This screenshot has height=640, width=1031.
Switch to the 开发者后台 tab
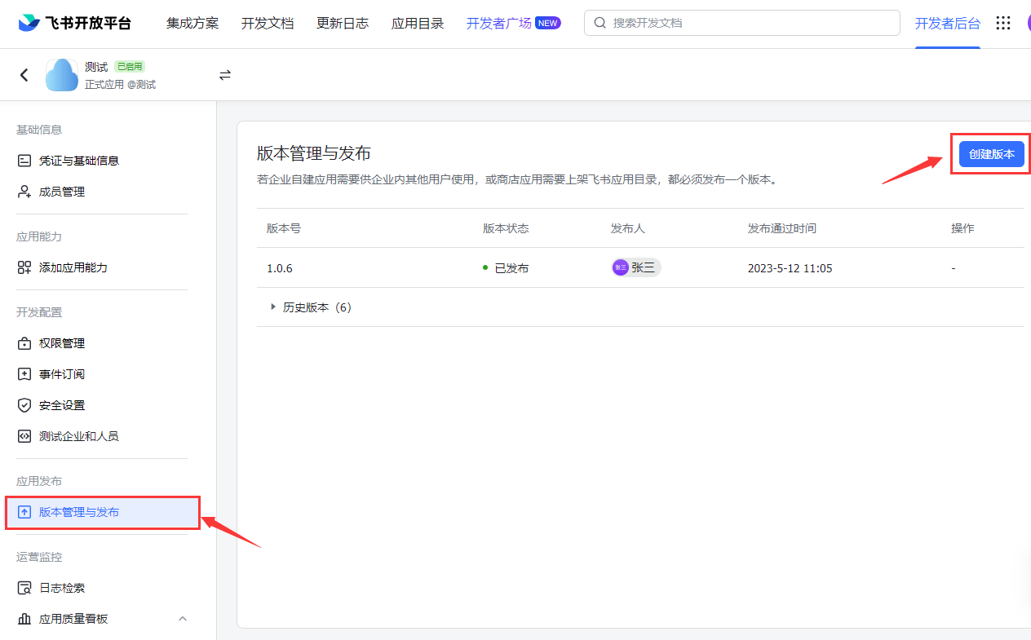[x=947, y=24]
